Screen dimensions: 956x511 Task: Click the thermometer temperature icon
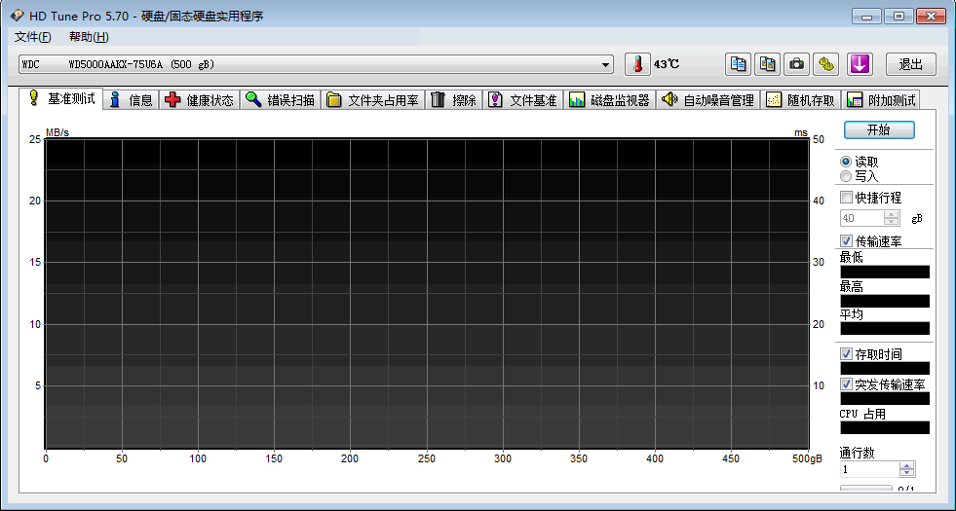(x=636, y=64)
